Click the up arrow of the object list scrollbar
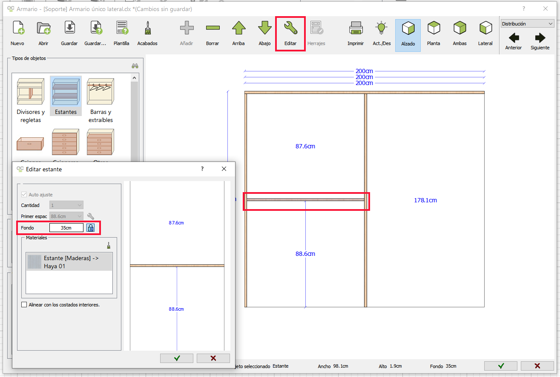The image size is (560, 377). pos(135,78)
